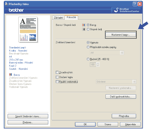Image resolution: width=149 pixels, height=130 pixels.
Task: Open the Brother Solutions Center link
Action: point(127,10)
